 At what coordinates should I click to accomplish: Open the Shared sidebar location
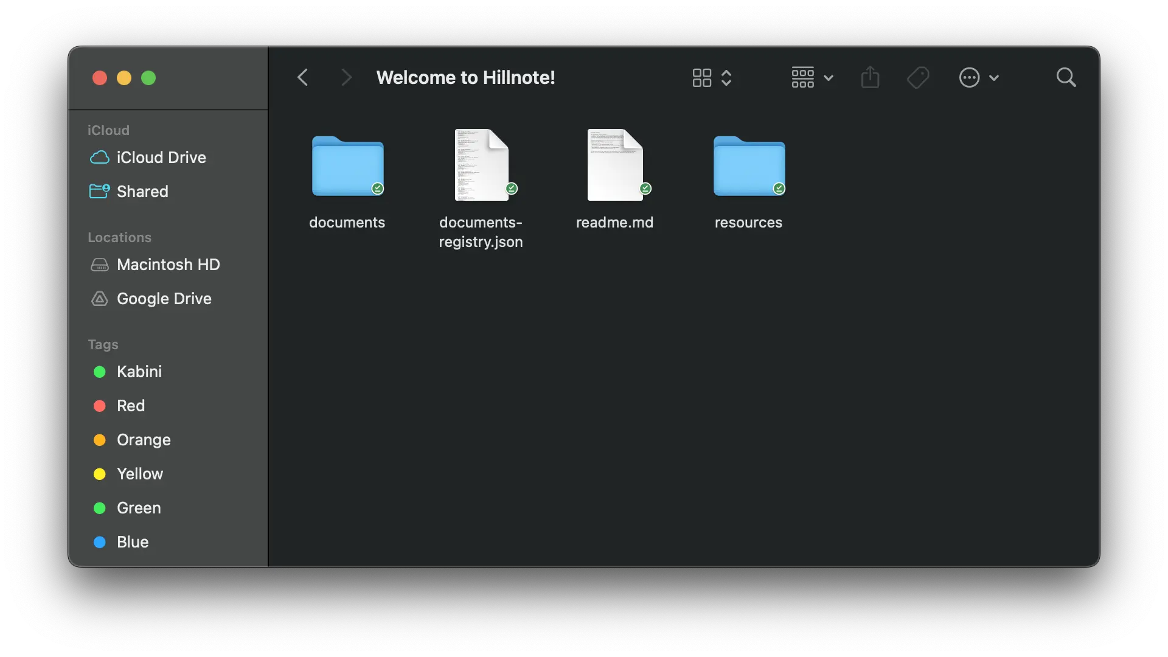(x=142, y=192)
